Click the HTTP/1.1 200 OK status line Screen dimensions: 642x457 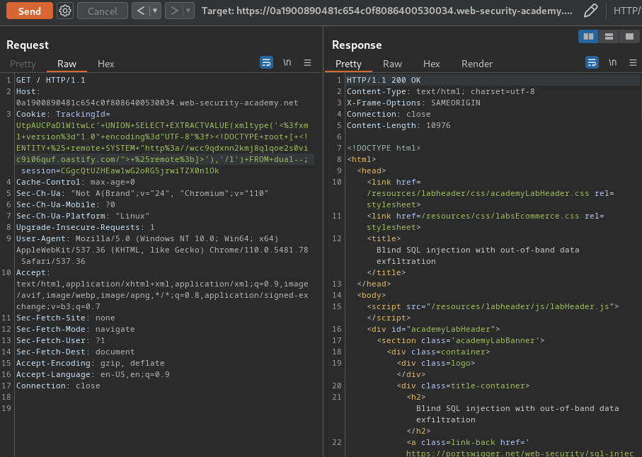(x=384, y=80)
